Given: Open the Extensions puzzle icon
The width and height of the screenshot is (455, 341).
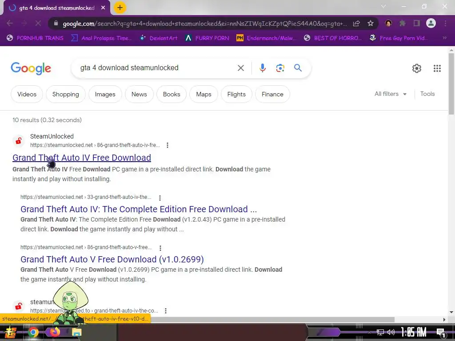Looking at the screenshot, I should [x=402, y=23].
